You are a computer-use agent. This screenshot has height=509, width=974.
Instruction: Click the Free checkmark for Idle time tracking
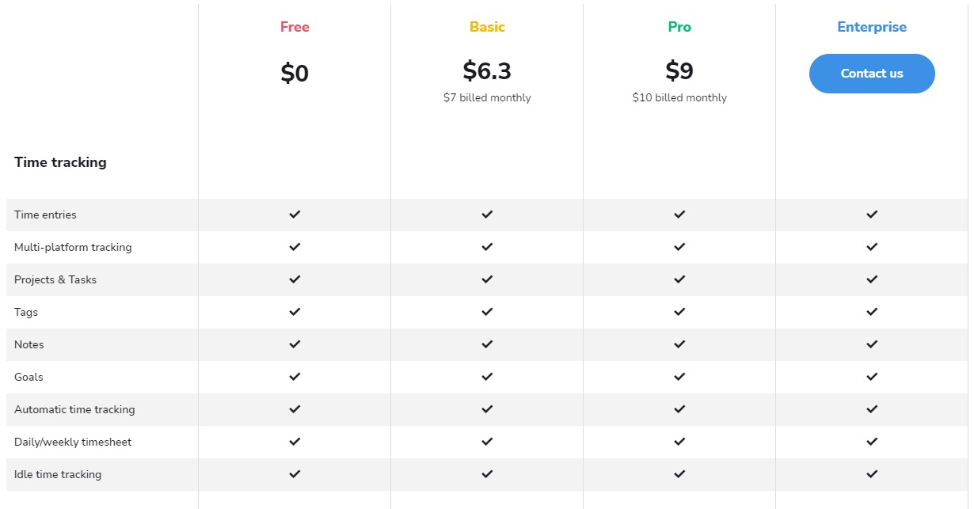click(295, 474)
